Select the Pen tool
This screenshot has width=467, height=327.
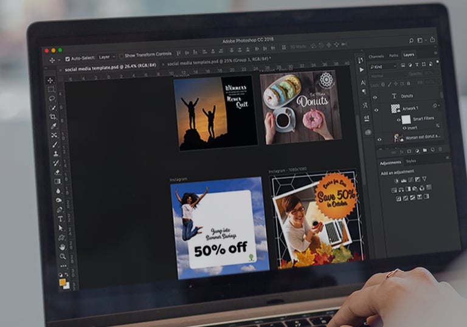tap(59, 209)
